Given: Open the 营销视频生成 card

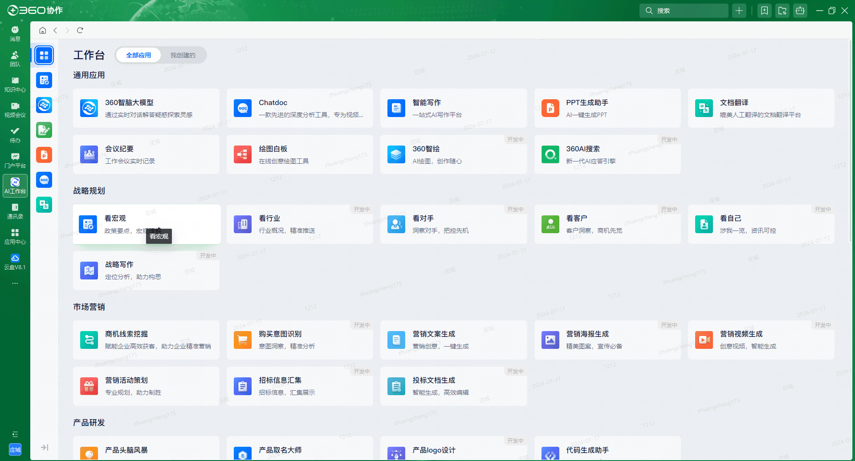Looking at the screenshot, I should pyautogui.click(x=761, y=340).
